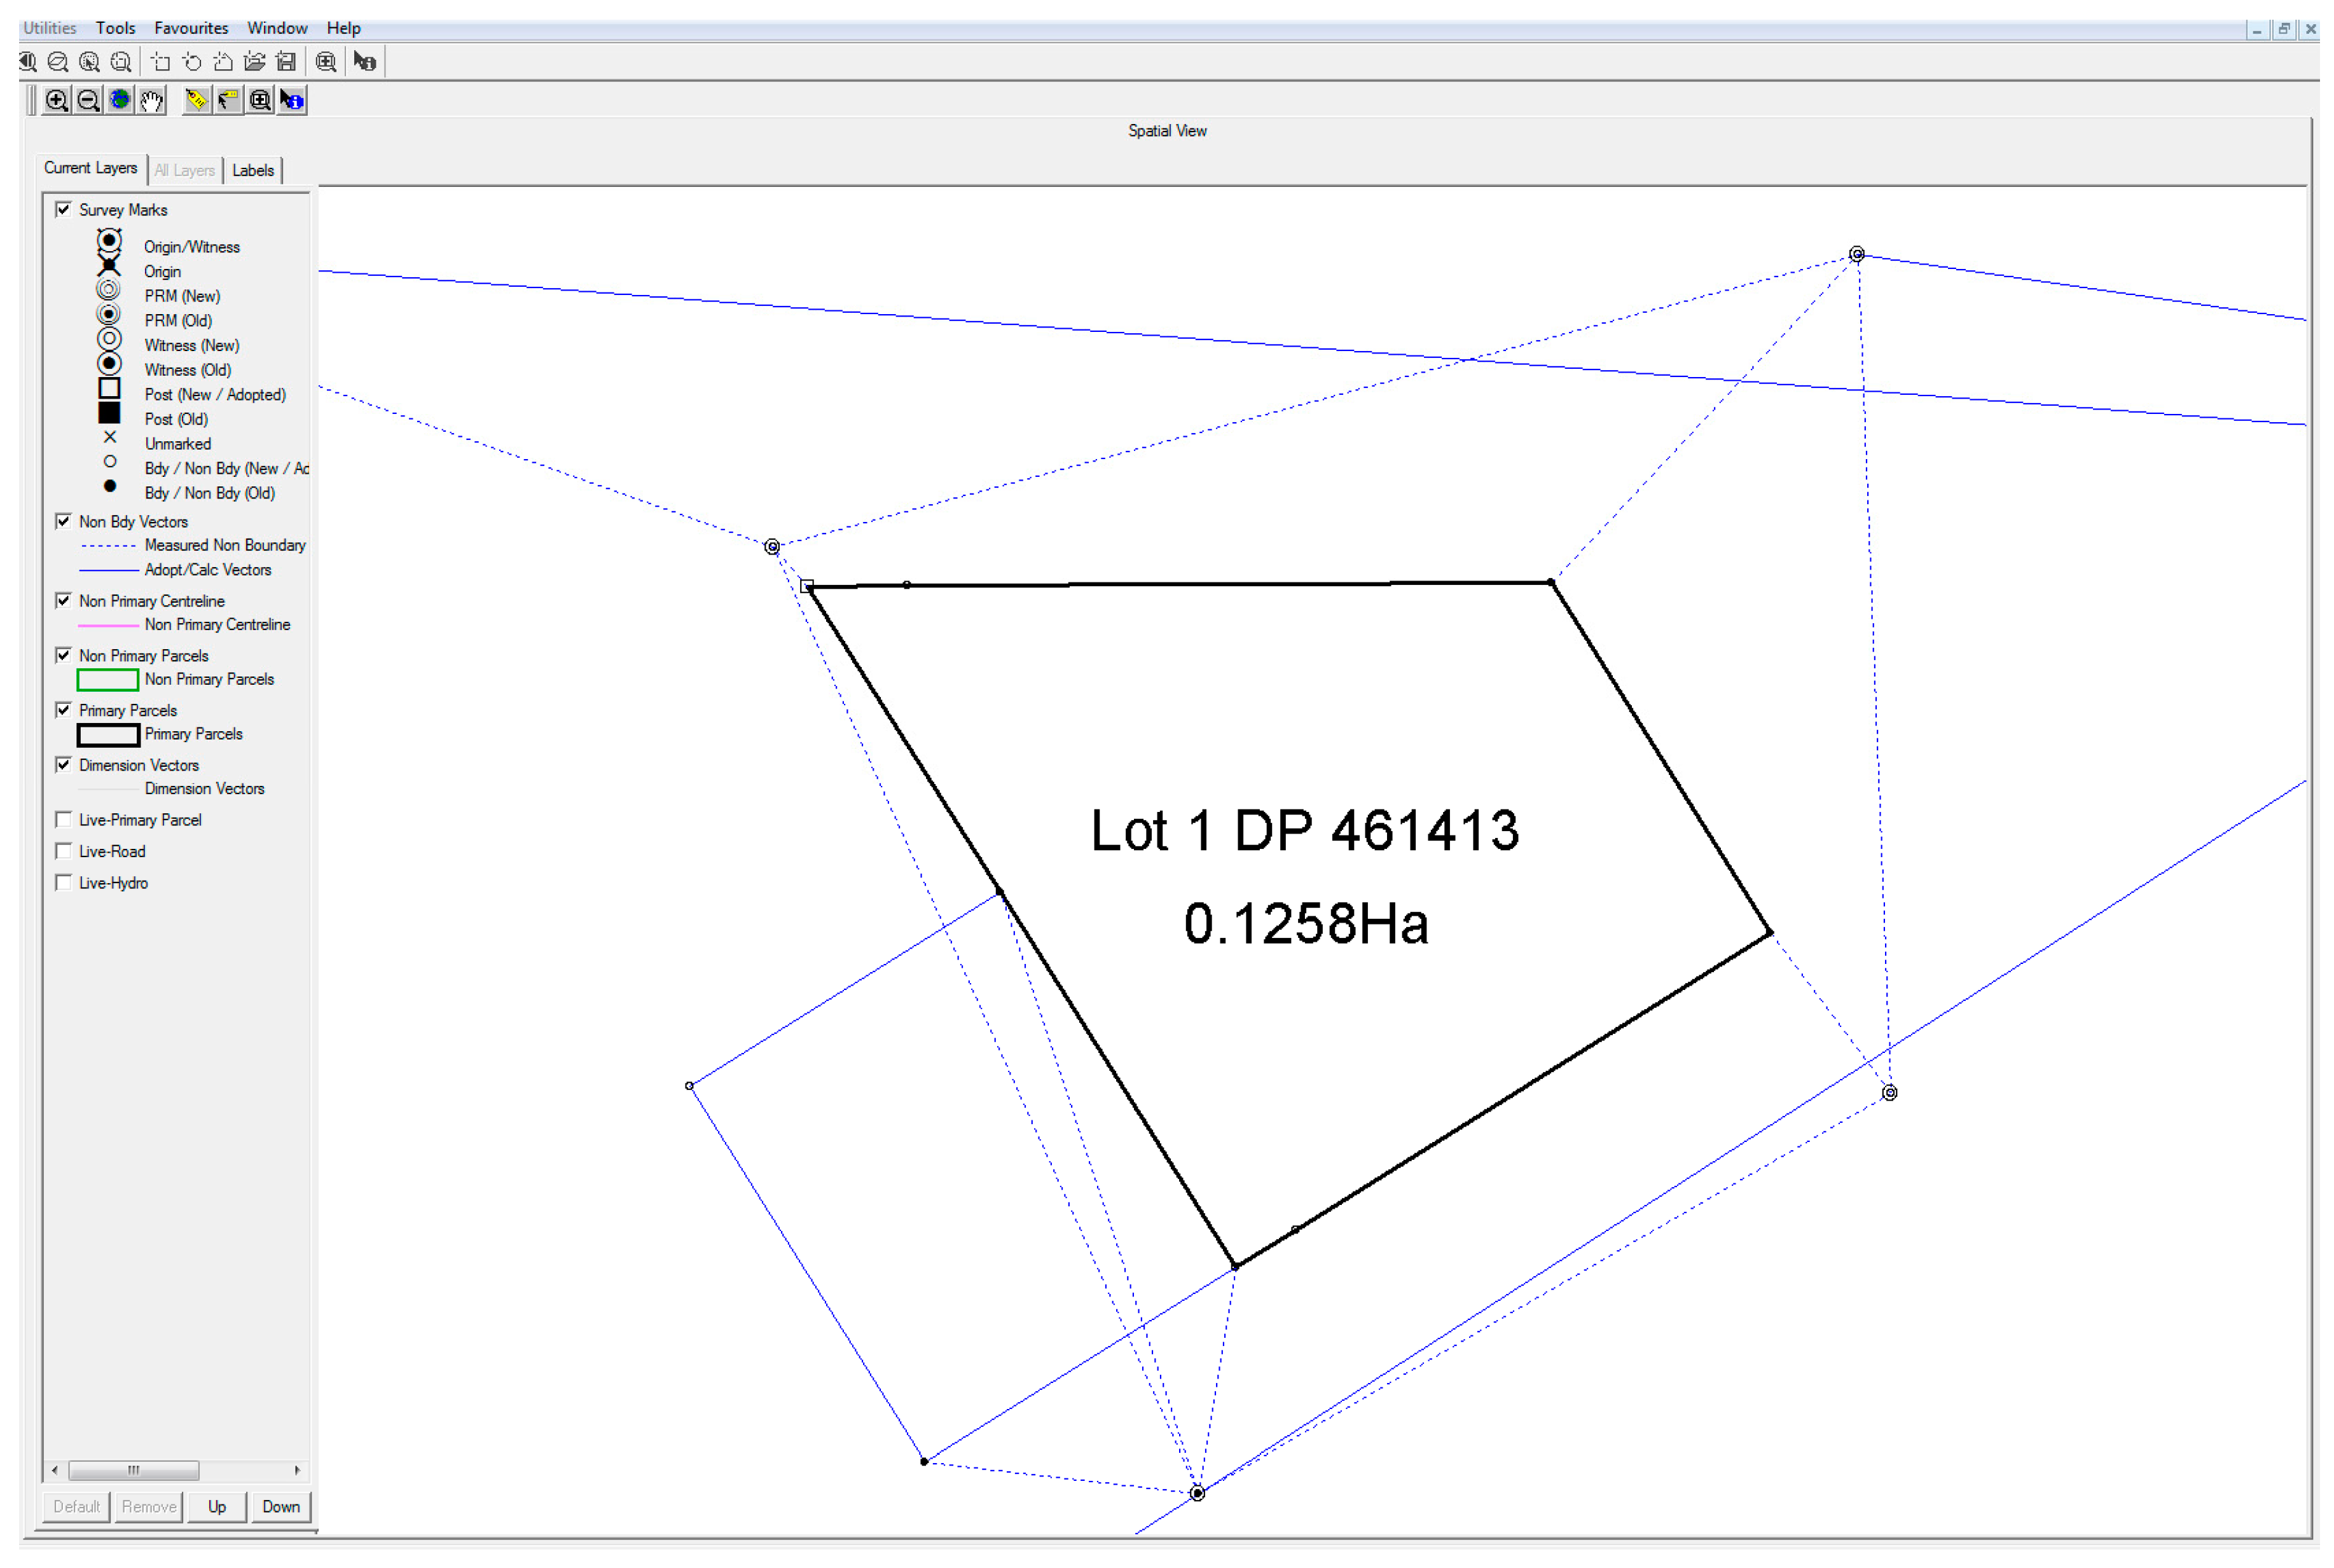Image resolution: width=2334 pixels, height=1568 pixels.
Task: Click the globe zoom-to-extents icon
Action: click(x=120, y=100)
